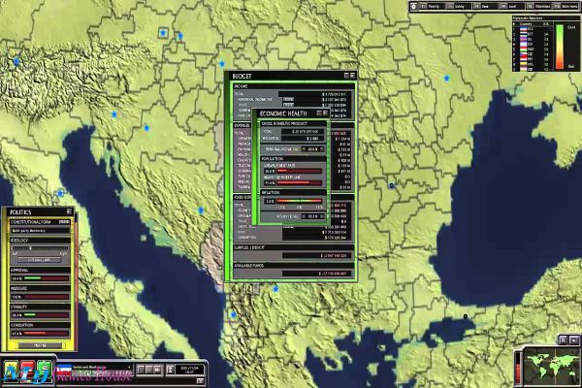582x388 pixels.
Task: Click the F4 Load button
Action: (x=512, y=7)
